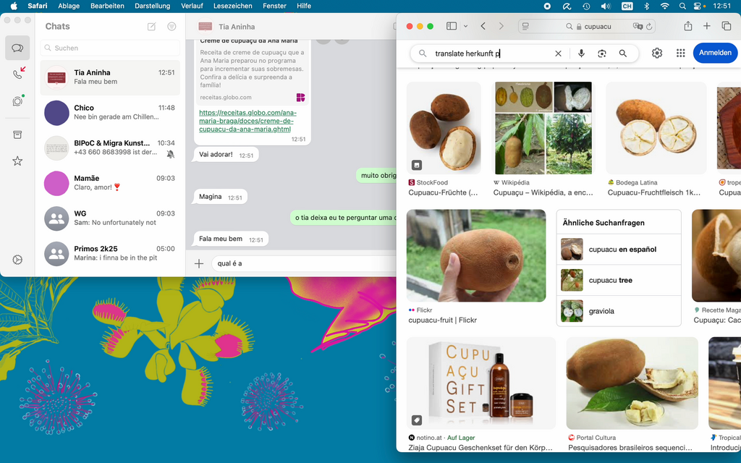
Task: Select related search 'cupuacu en español'
Action: point(619,250)
